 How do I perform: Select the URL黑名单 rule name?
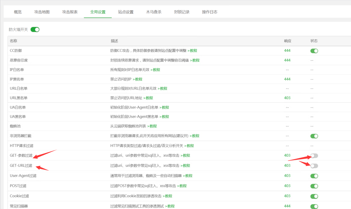[18, 98]
